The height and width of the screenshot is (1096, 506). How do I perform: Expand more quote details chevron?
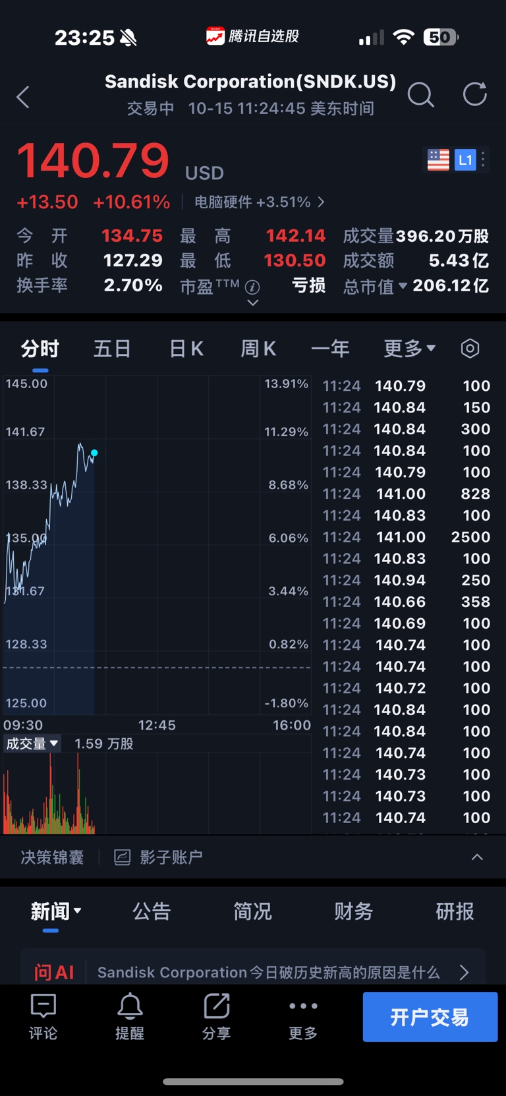[x=252, y=303]
